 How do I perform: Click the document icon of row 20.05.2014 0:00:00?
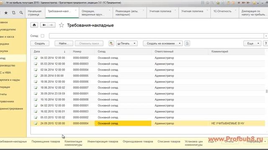pyautogui.click(x=36, y=76)
